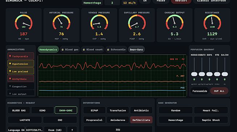Request a CBC test
The height and width of the screenshot is (132, 237).
point(60,120)
